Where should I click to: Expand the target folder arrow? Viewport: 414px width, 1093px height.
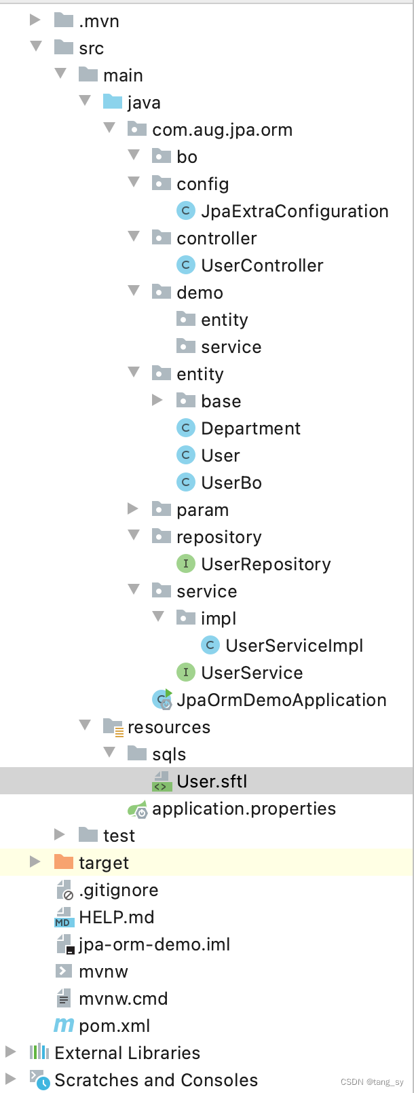pyautogui.click(x=35, y=862)
